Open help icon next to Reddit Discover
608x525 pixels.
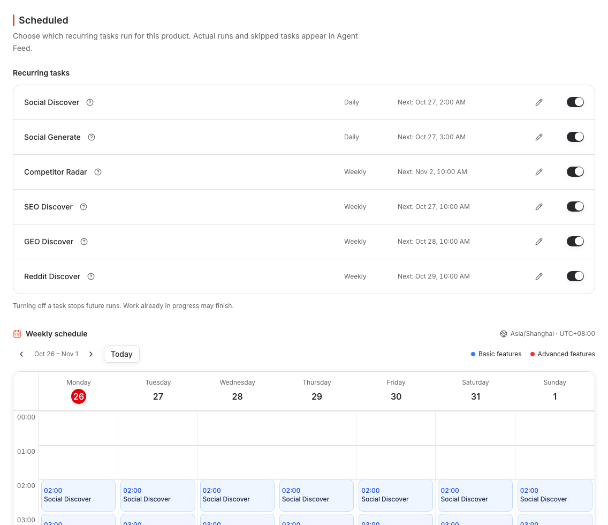pos(91,276)
